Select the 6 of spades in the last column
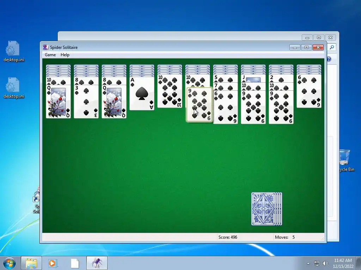Screen dimensions: 361x270 click(x=309, y=91)
